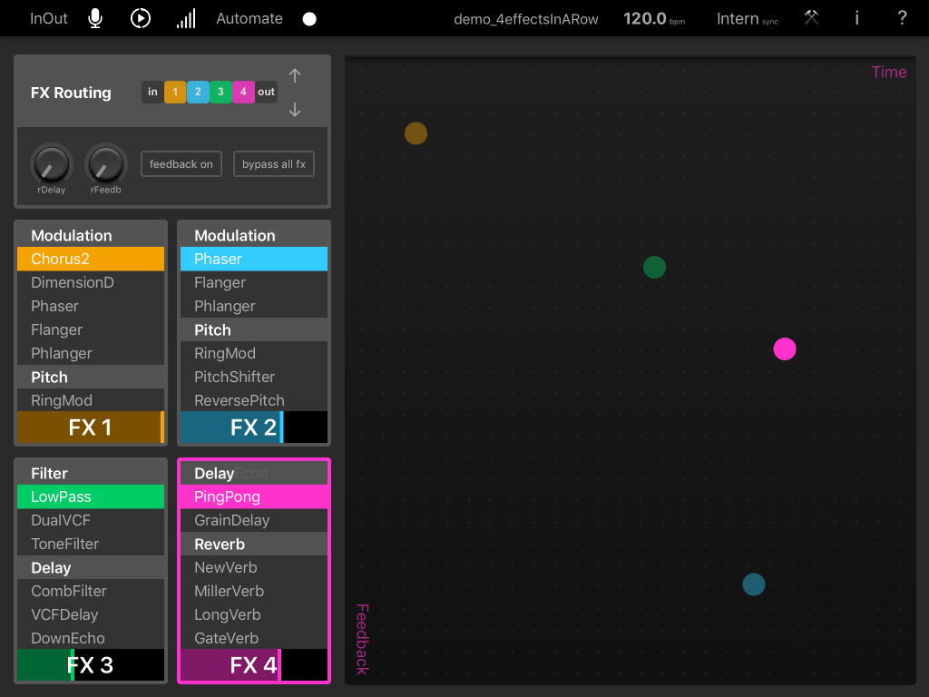The height and width of the screenshot is (697, 929).
Task: Click the pink dot on XY pad
Action: click(785, 349)
